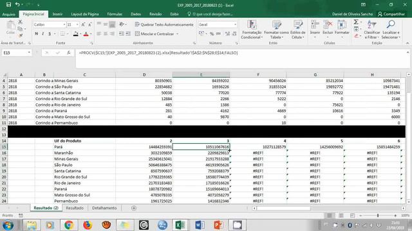Click the Borders icon in Fonte group
This screenshot has height=231, width=412.
click(62, 33)
